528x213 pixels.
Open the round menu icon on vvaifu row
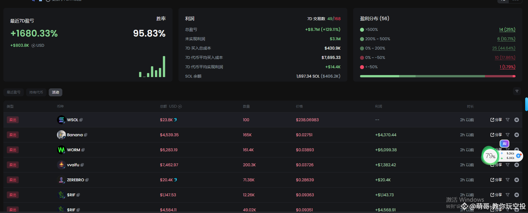coord(517,165)
